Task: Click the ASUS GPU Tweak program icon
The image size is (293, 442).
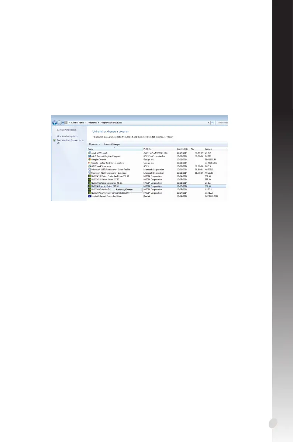Action: tap(90, 153)
